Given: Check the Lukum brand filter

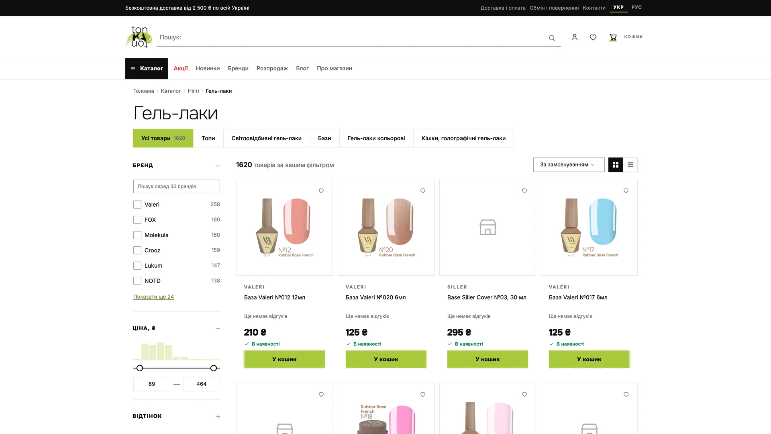Looking at the screenshot, I should (137, 266).
